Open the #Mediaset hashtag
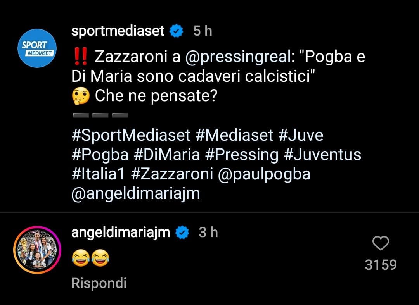The image size is (419, 305). [x=235, y=135]
